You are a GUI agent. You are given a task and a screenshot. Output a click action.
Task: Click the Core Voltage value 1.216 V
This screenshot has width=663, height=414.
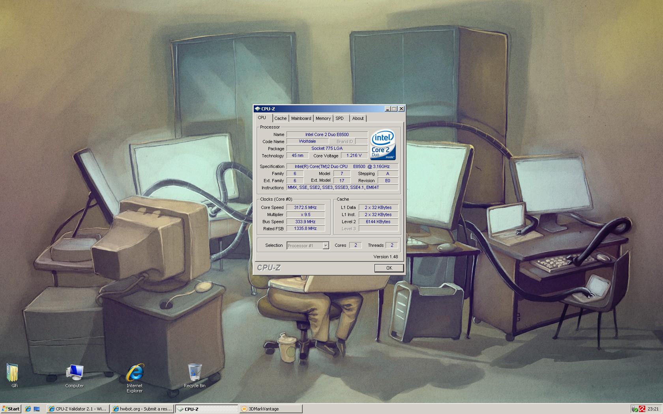[x=354, y=155]
